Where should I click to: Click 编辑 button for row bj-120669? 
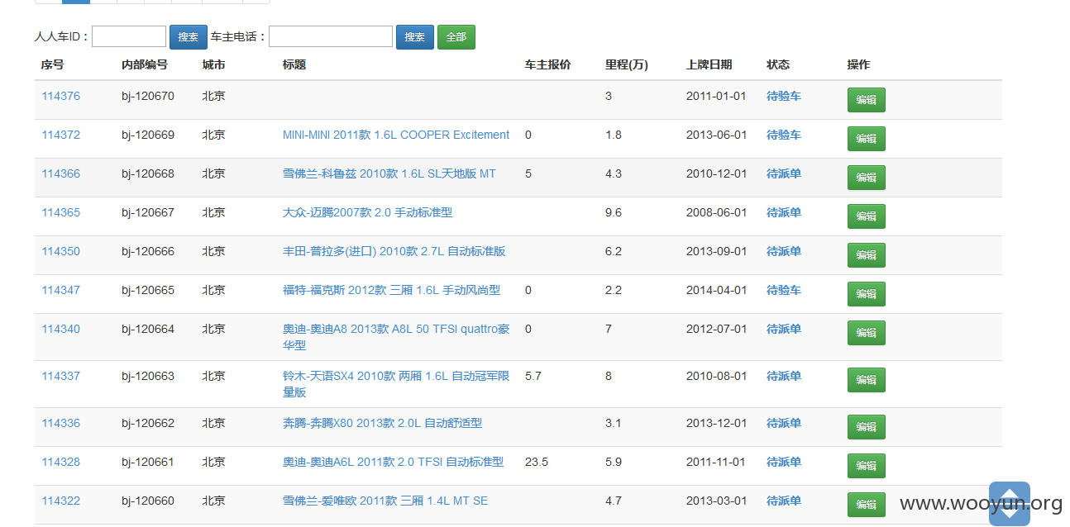coord(866,139)
